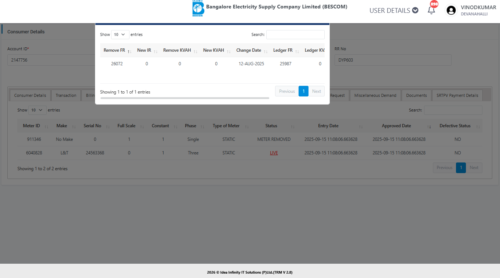Open modal entries-per-page dropdown
500x278 pixels.
pyautogui.click(x=120, y=34)
